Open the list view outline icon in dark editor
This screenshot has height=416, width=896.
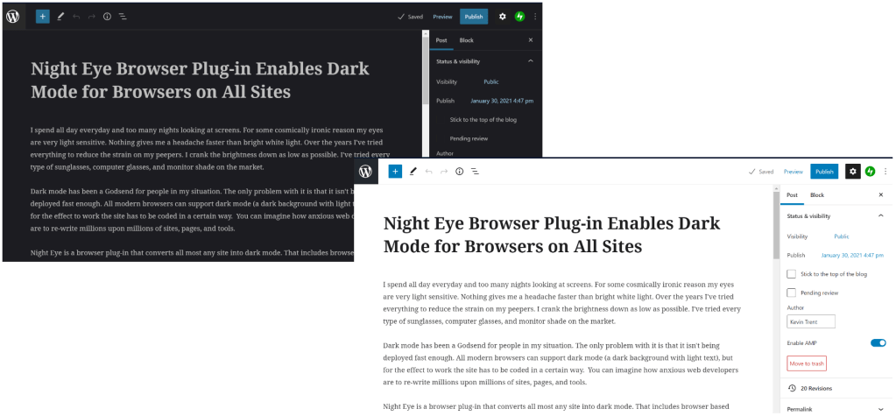point(122,17)
